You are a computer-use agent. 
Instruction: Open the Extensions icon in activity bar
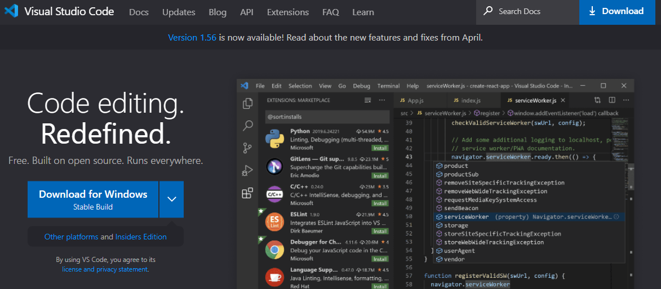click(247, 193)
